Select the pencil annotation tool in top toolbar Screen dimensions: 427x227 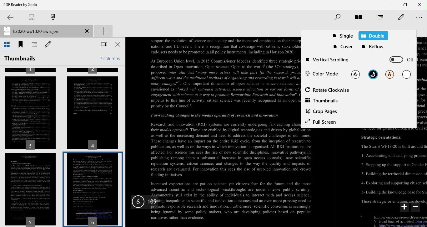pyautogui.click(x=401, y=17)
